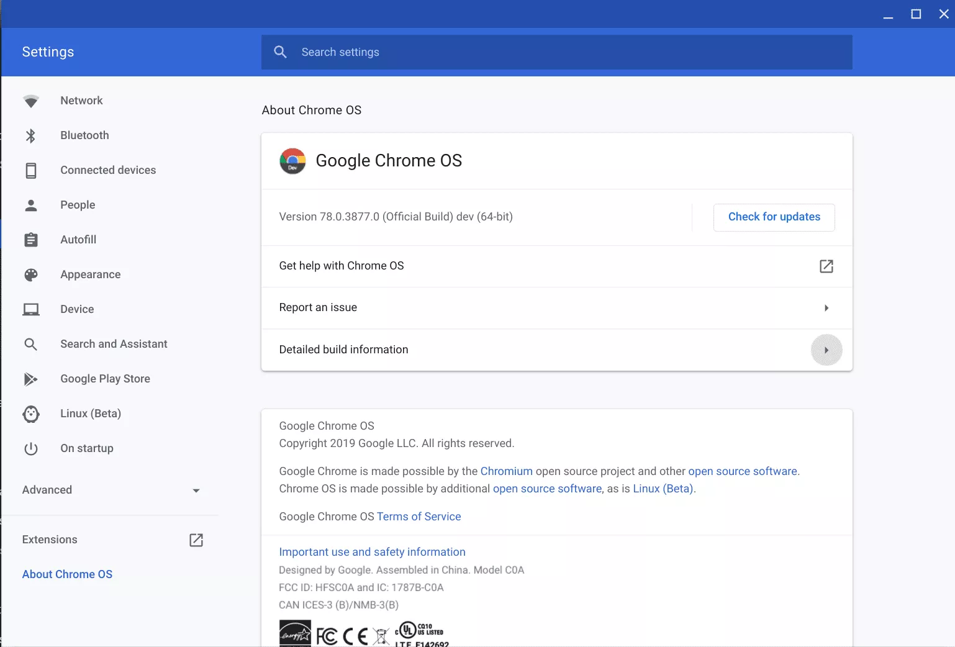Open the Terms of Service link
The image size is (955, 647).
point(419,517)
